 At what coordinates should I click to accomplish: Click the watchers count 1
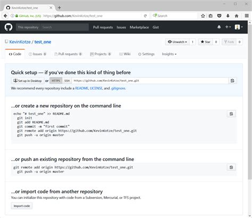(x=192, y=42)
